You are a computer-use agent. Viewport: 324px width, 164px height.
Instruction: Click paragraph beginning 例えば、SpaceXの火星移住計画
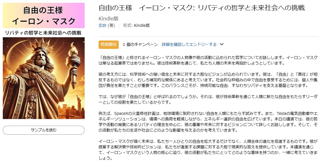pyautogui.click(x=208, y=122)
